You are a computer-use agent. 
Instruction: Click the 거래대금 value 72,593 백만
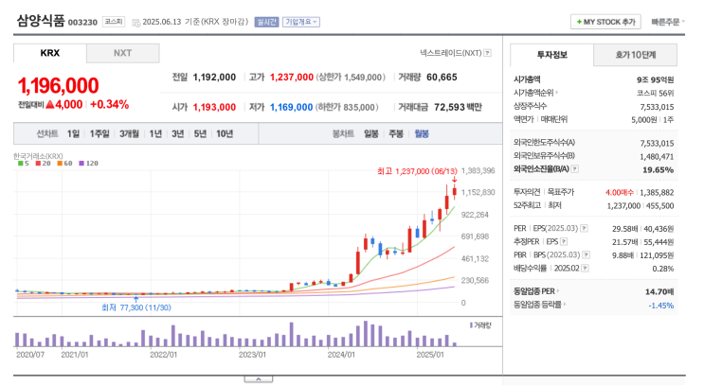(458, 107)
